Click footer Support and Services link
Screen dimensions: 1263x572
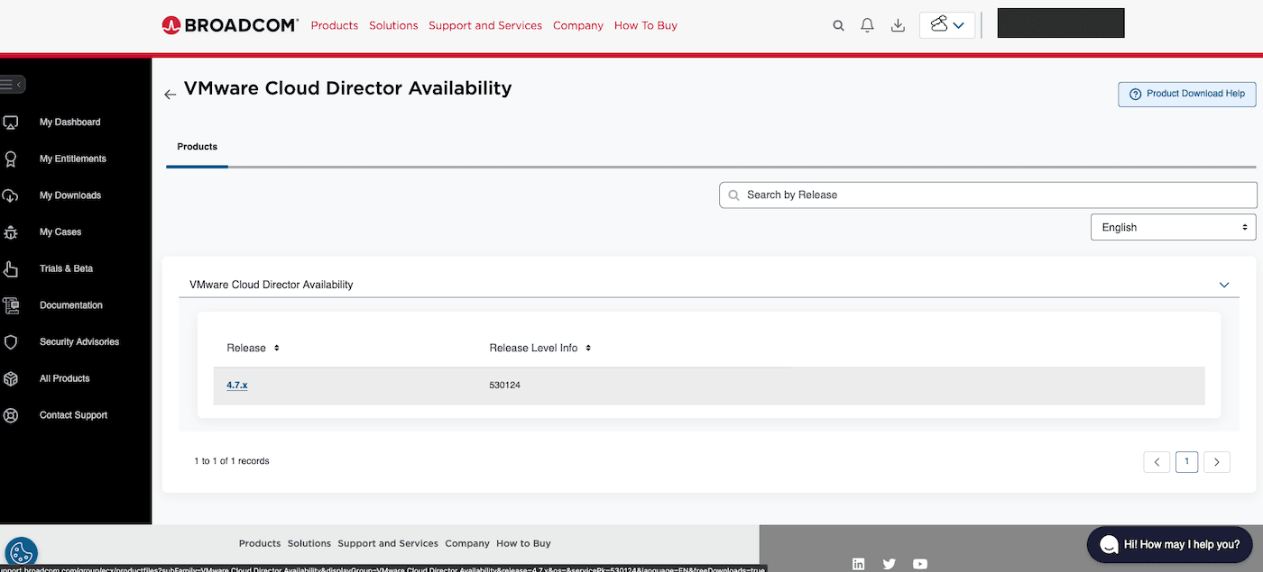pyautogui.click(x=388, y=543)
